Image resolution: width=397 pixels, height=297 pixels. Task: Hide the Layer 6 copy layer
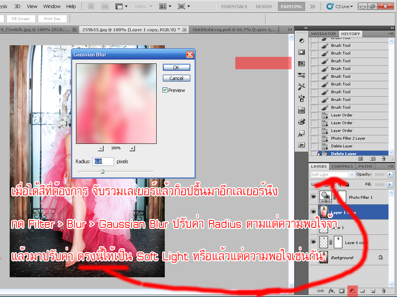pyautogui.click(x=313, y=242)
